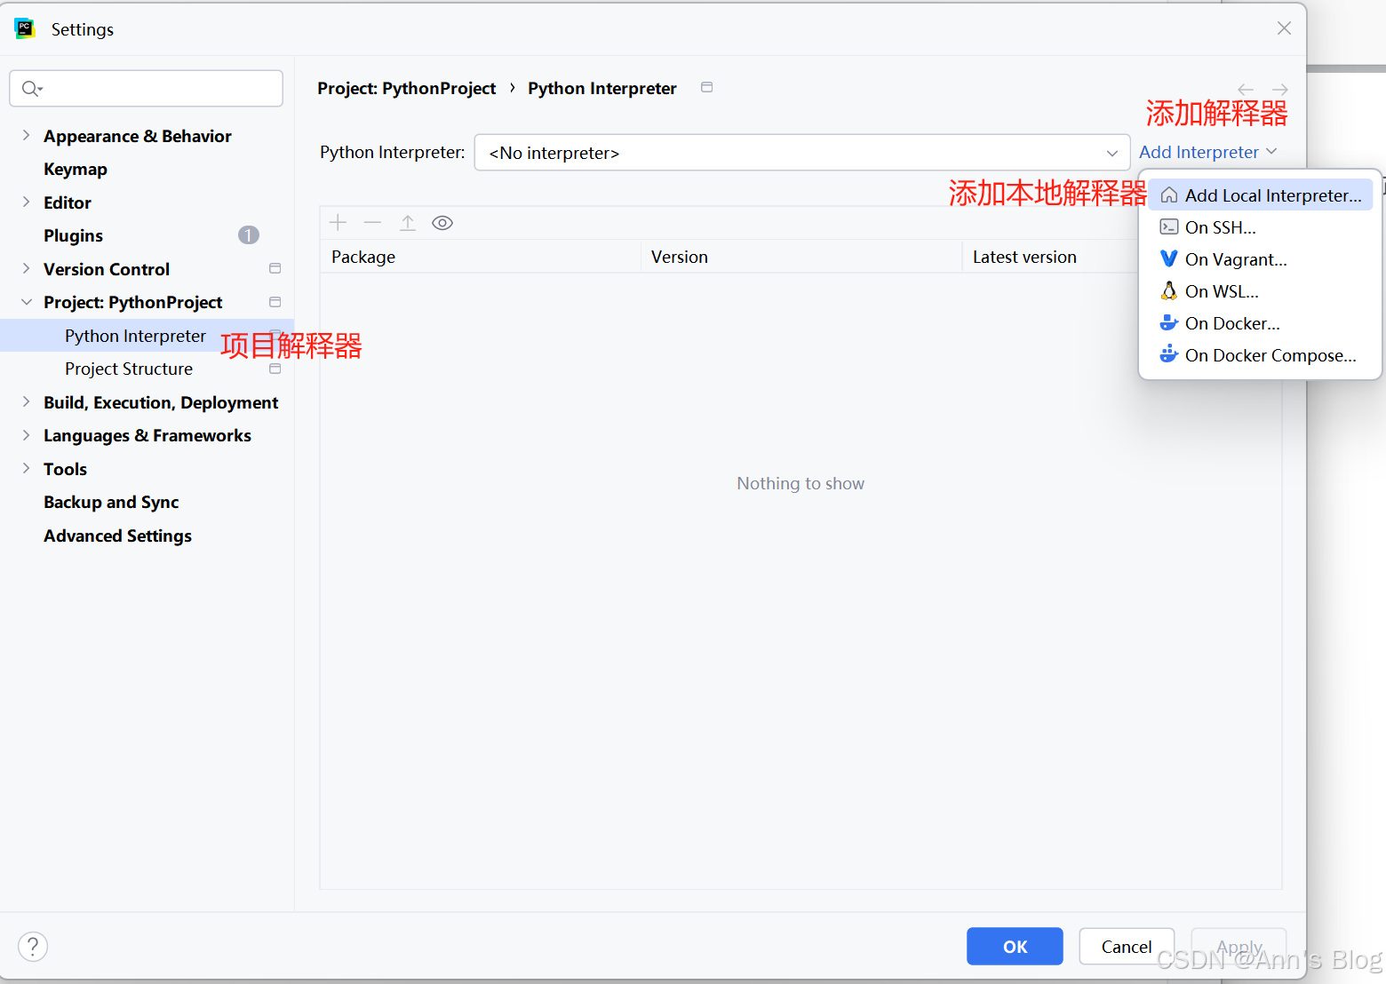Click the Add Interpreter dropdown link
The image size is (1386, 984).
pyautogui.click(x=1207, y=152)
